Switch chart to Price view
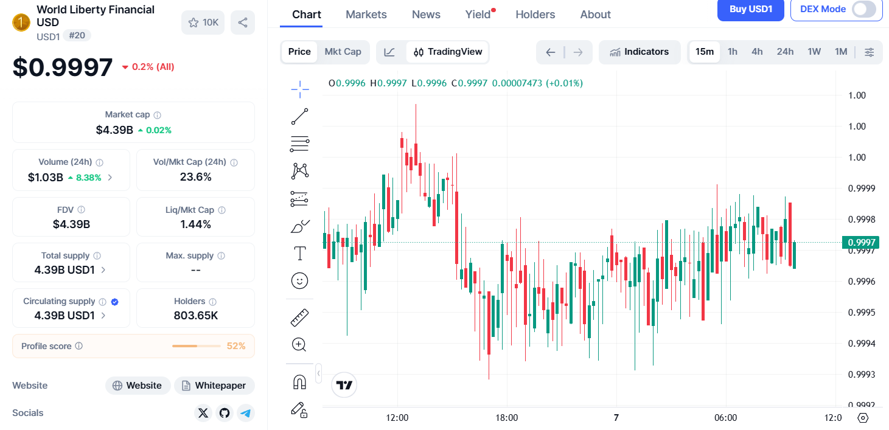 click(x=299, y=52)
